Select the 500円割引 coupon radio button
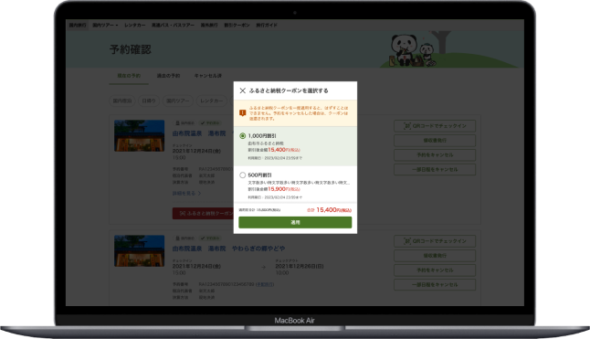 click(x=243, y=175)
